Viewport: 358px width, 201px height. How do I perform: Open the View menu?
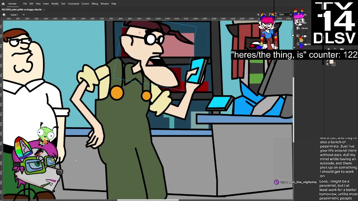coord(38,4)
